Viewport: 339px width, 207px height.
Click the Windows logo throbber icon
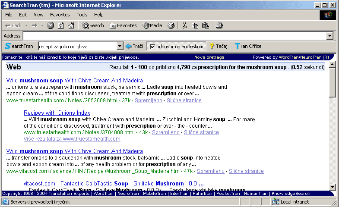pos(328,15)
